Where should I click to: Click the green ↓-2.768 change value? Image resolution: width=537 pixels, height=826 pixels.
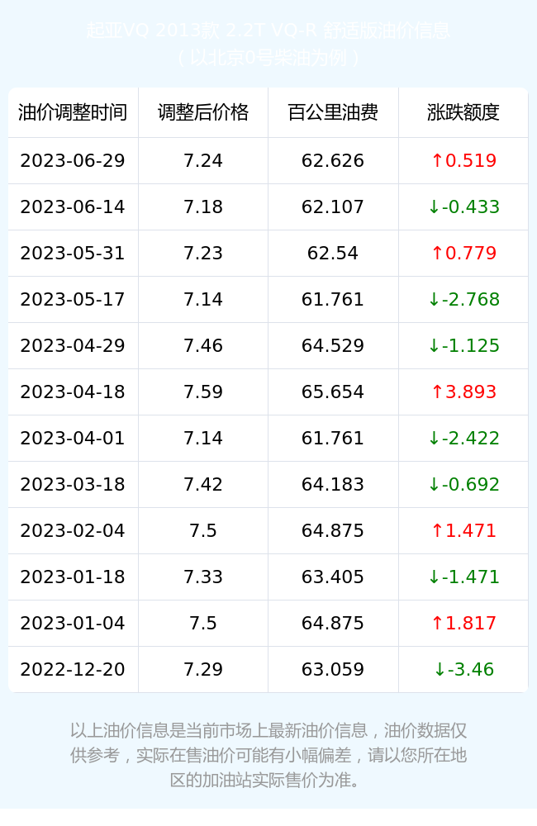463,300
